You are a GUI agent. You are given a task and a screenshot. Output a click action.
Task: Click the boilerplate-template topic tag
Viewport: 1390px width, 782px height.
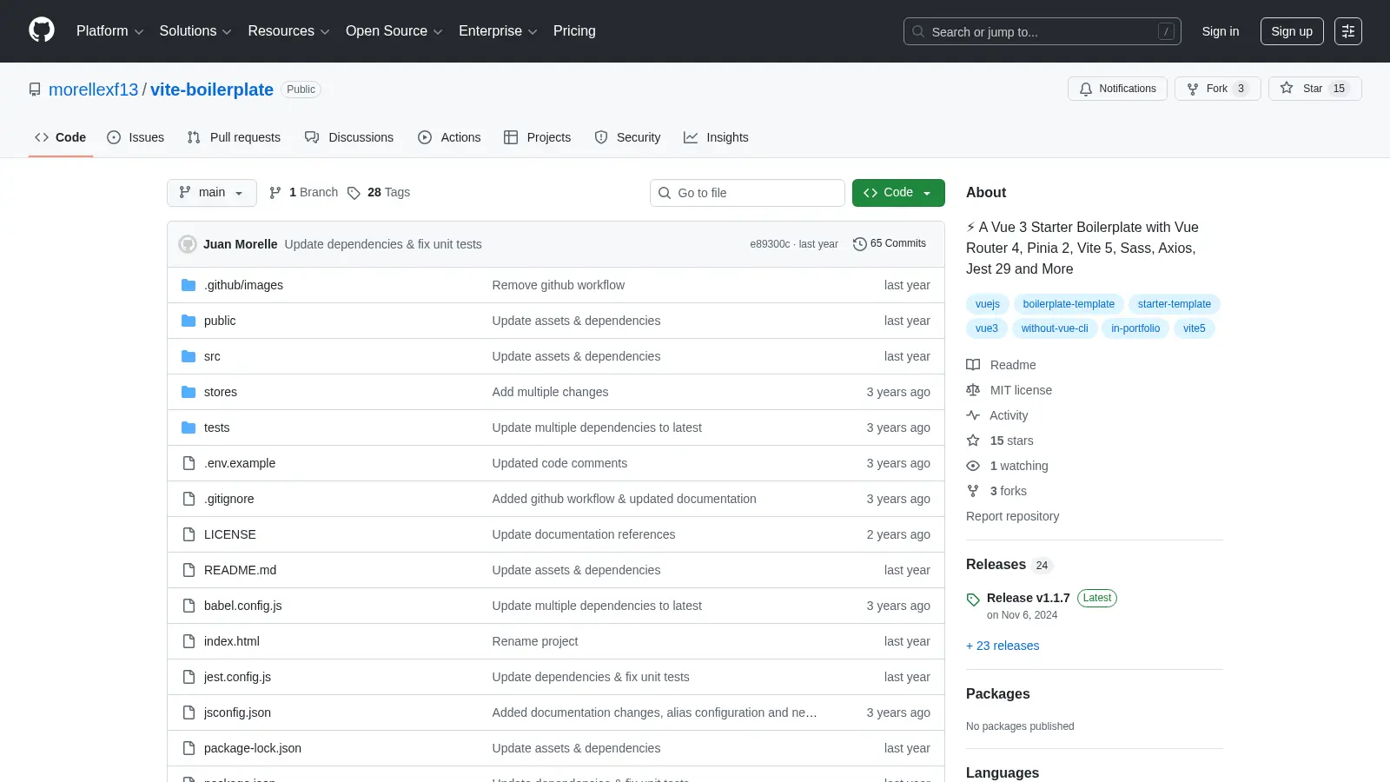point(1069,304)
